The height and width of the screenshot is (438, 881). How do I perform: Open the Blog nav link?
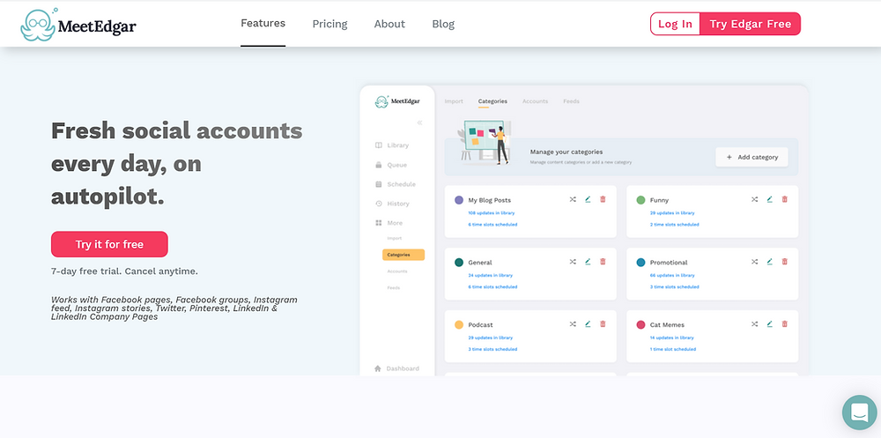coord(443,24)
